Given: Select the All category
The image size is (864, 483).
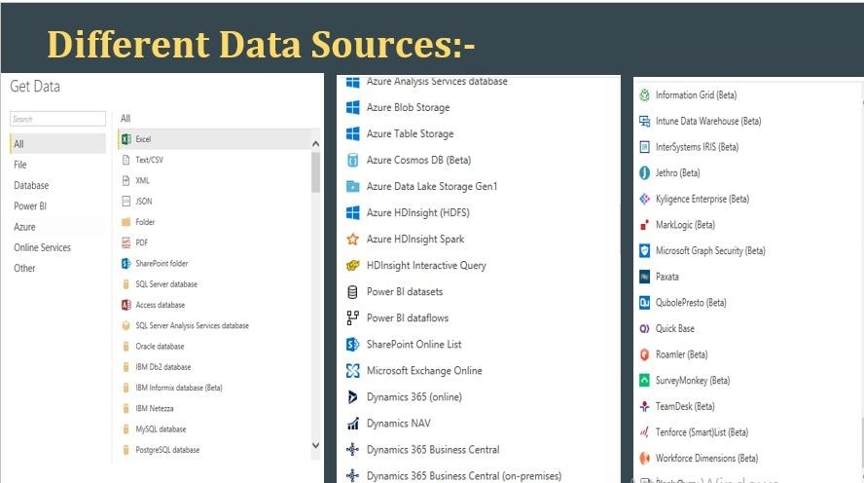Looking at the screenshot, I should (x=57, y=144).
